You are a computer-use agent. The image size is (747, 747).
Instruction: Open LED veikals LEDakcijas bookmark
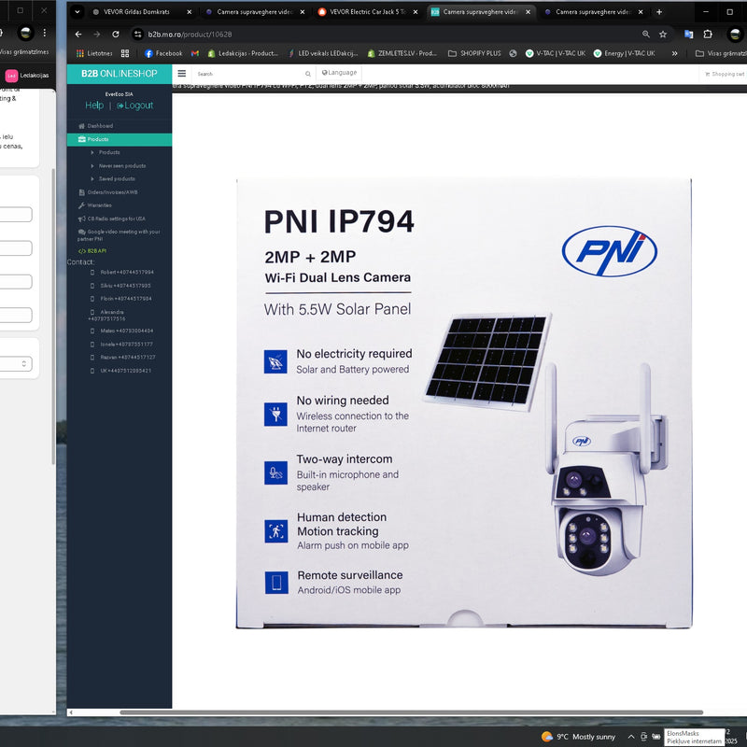click(x=323, y=53)
